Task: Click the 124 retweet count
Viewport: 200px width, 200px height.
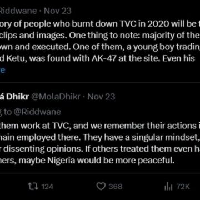Action: point(47,187)
